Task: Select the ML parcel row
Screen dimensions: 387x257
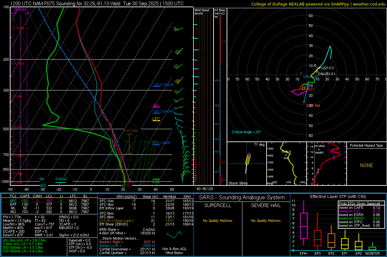Action: pos(49,208)
